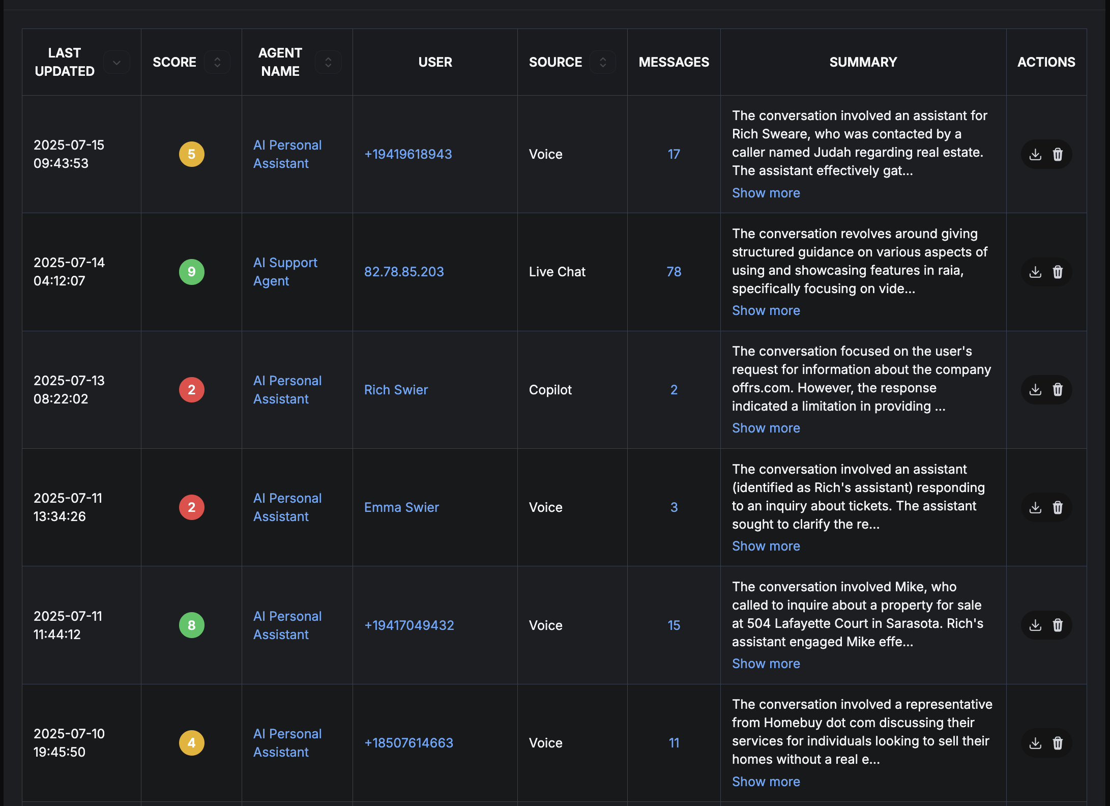
Task: Select the 2025-07-14 04:12:07 timestamp
Action: point(69,272)
